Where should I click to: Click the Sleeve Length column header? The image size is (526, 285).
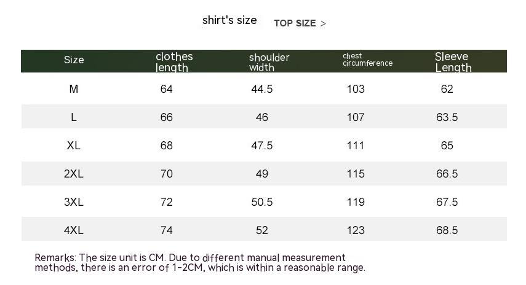[x=453, y=62]
